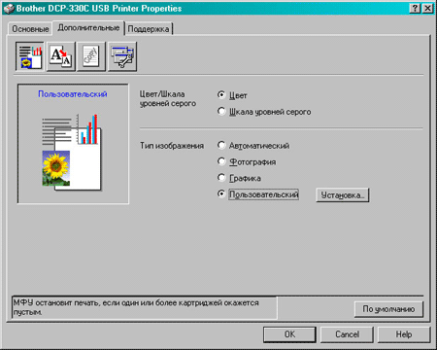Open the Device Options icon
437x350 pixels.
122,56
